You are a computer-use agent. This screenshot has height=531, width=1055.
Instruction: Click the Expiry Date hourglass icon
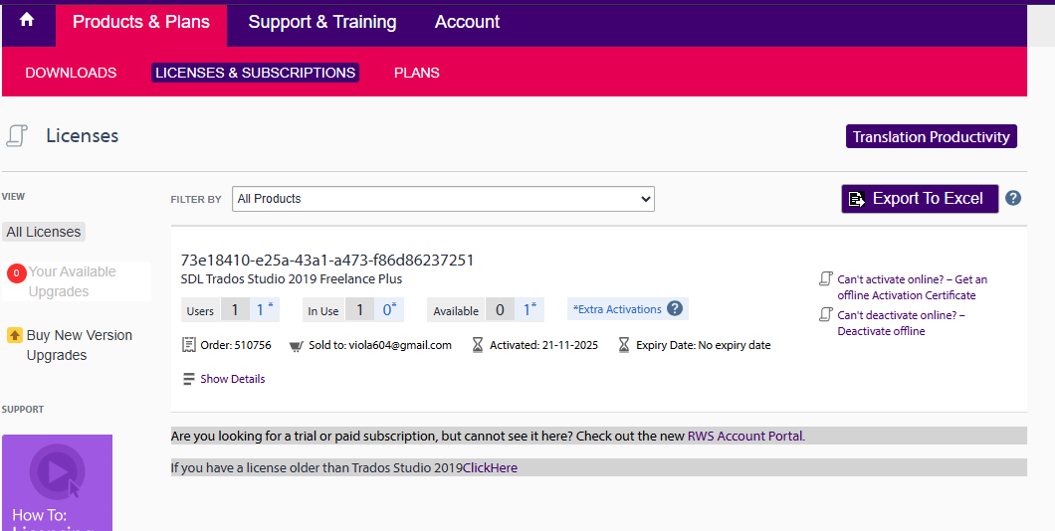(x=624, y=345)
